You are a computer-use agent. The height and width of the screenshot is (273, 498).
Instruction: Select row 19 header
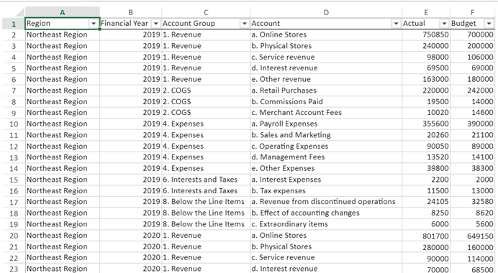[x=14, y=224]
